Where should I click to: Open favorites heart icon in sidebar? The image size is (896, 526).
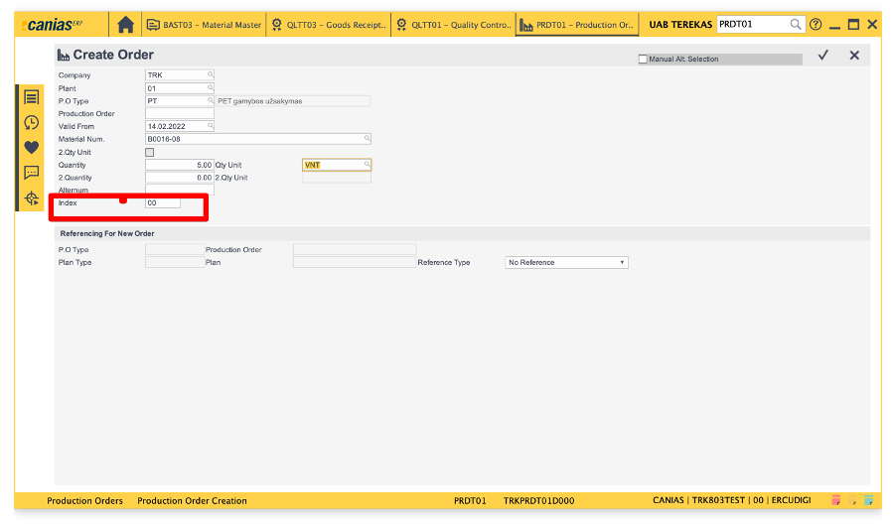(x=32, y=147)
